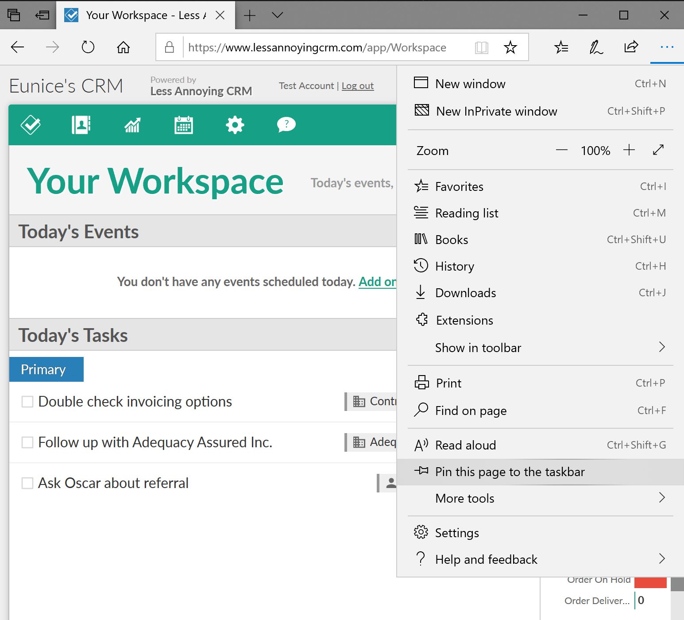Expand the Help and feedback submenu
This screenshot has height=620, width=684.
(x=540, y=559)
